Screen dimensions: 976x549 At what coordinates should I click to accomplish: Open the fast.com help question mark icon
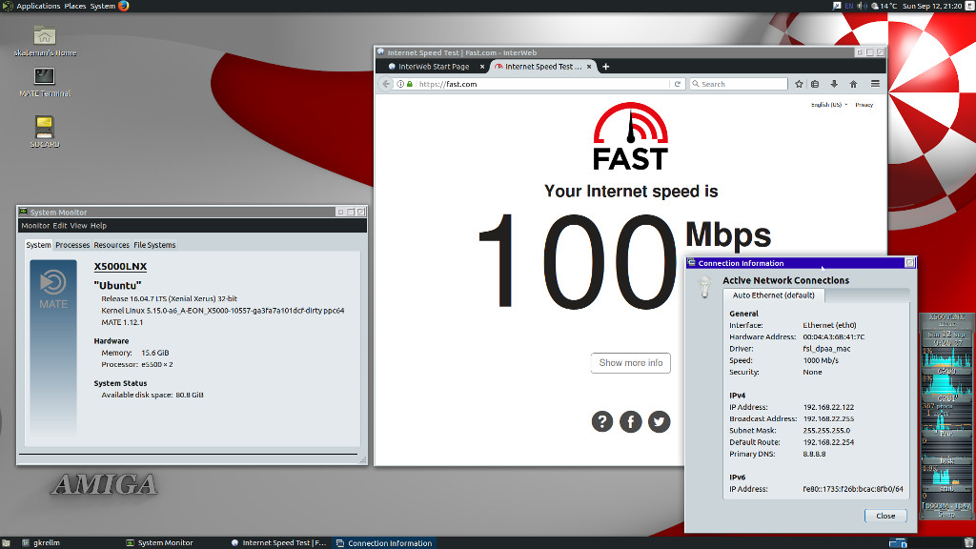pos(602,421)
